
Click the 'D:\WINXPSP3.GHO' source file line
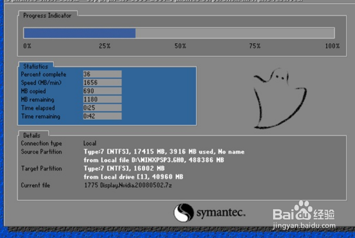pos(154,160)
